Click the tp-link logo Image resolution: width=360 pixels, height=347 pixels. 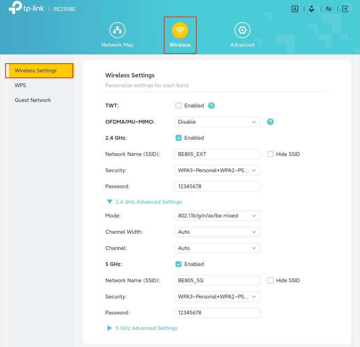point(26,8)
